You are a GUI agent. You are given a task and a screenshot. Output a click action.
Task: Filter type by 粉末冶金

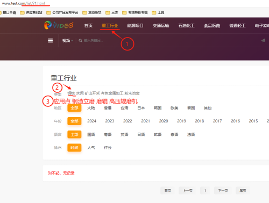click(x=132, y=93)
